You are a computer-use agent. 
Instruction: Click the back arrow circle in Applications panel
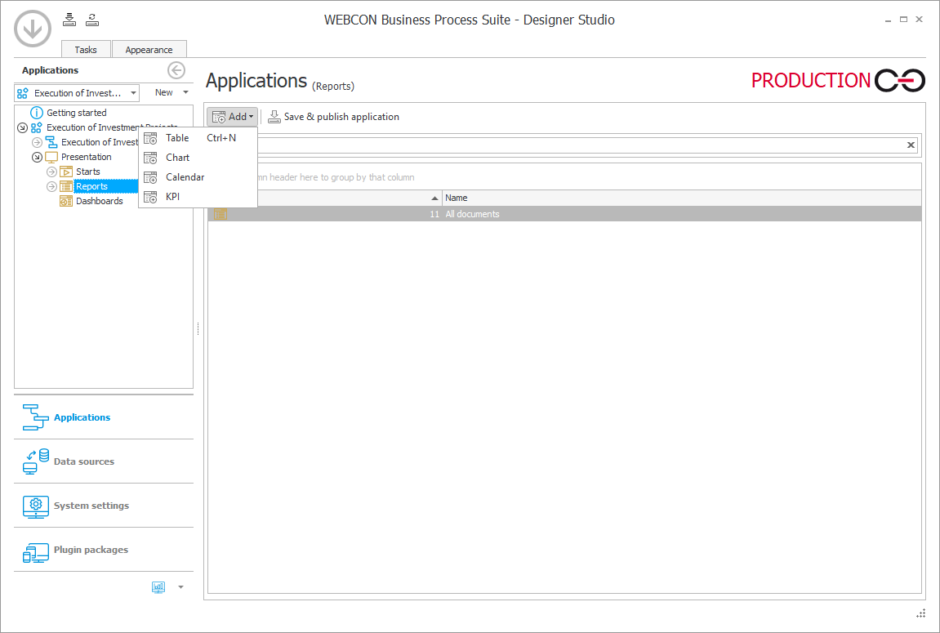tap(176, 70)
